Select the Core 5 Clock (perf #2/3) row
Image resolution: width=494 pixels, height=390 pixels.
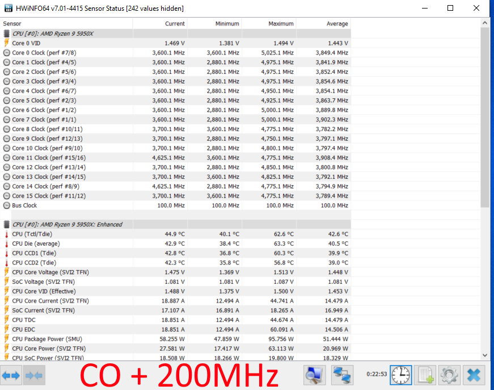[x=175, y=100]
